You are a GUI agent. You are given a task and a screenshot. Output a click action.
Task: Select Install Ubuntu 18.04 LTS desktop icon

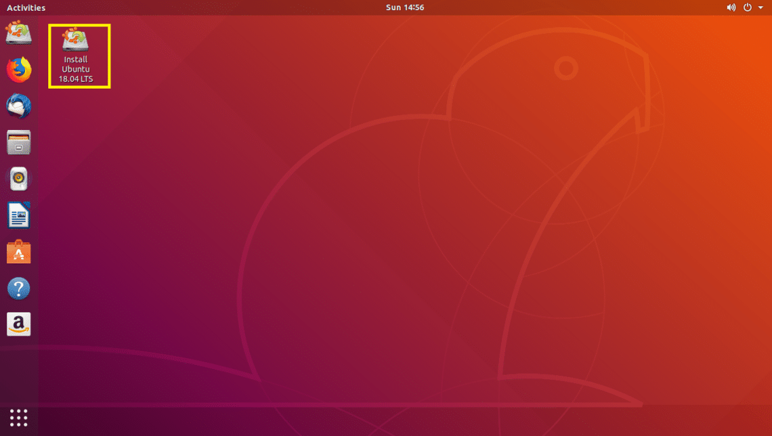[75, 40]
